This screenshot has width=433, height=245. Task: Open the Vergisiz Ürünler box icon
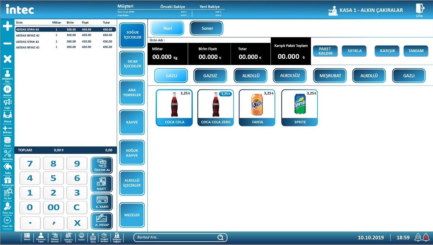click(x=104, y=238)
